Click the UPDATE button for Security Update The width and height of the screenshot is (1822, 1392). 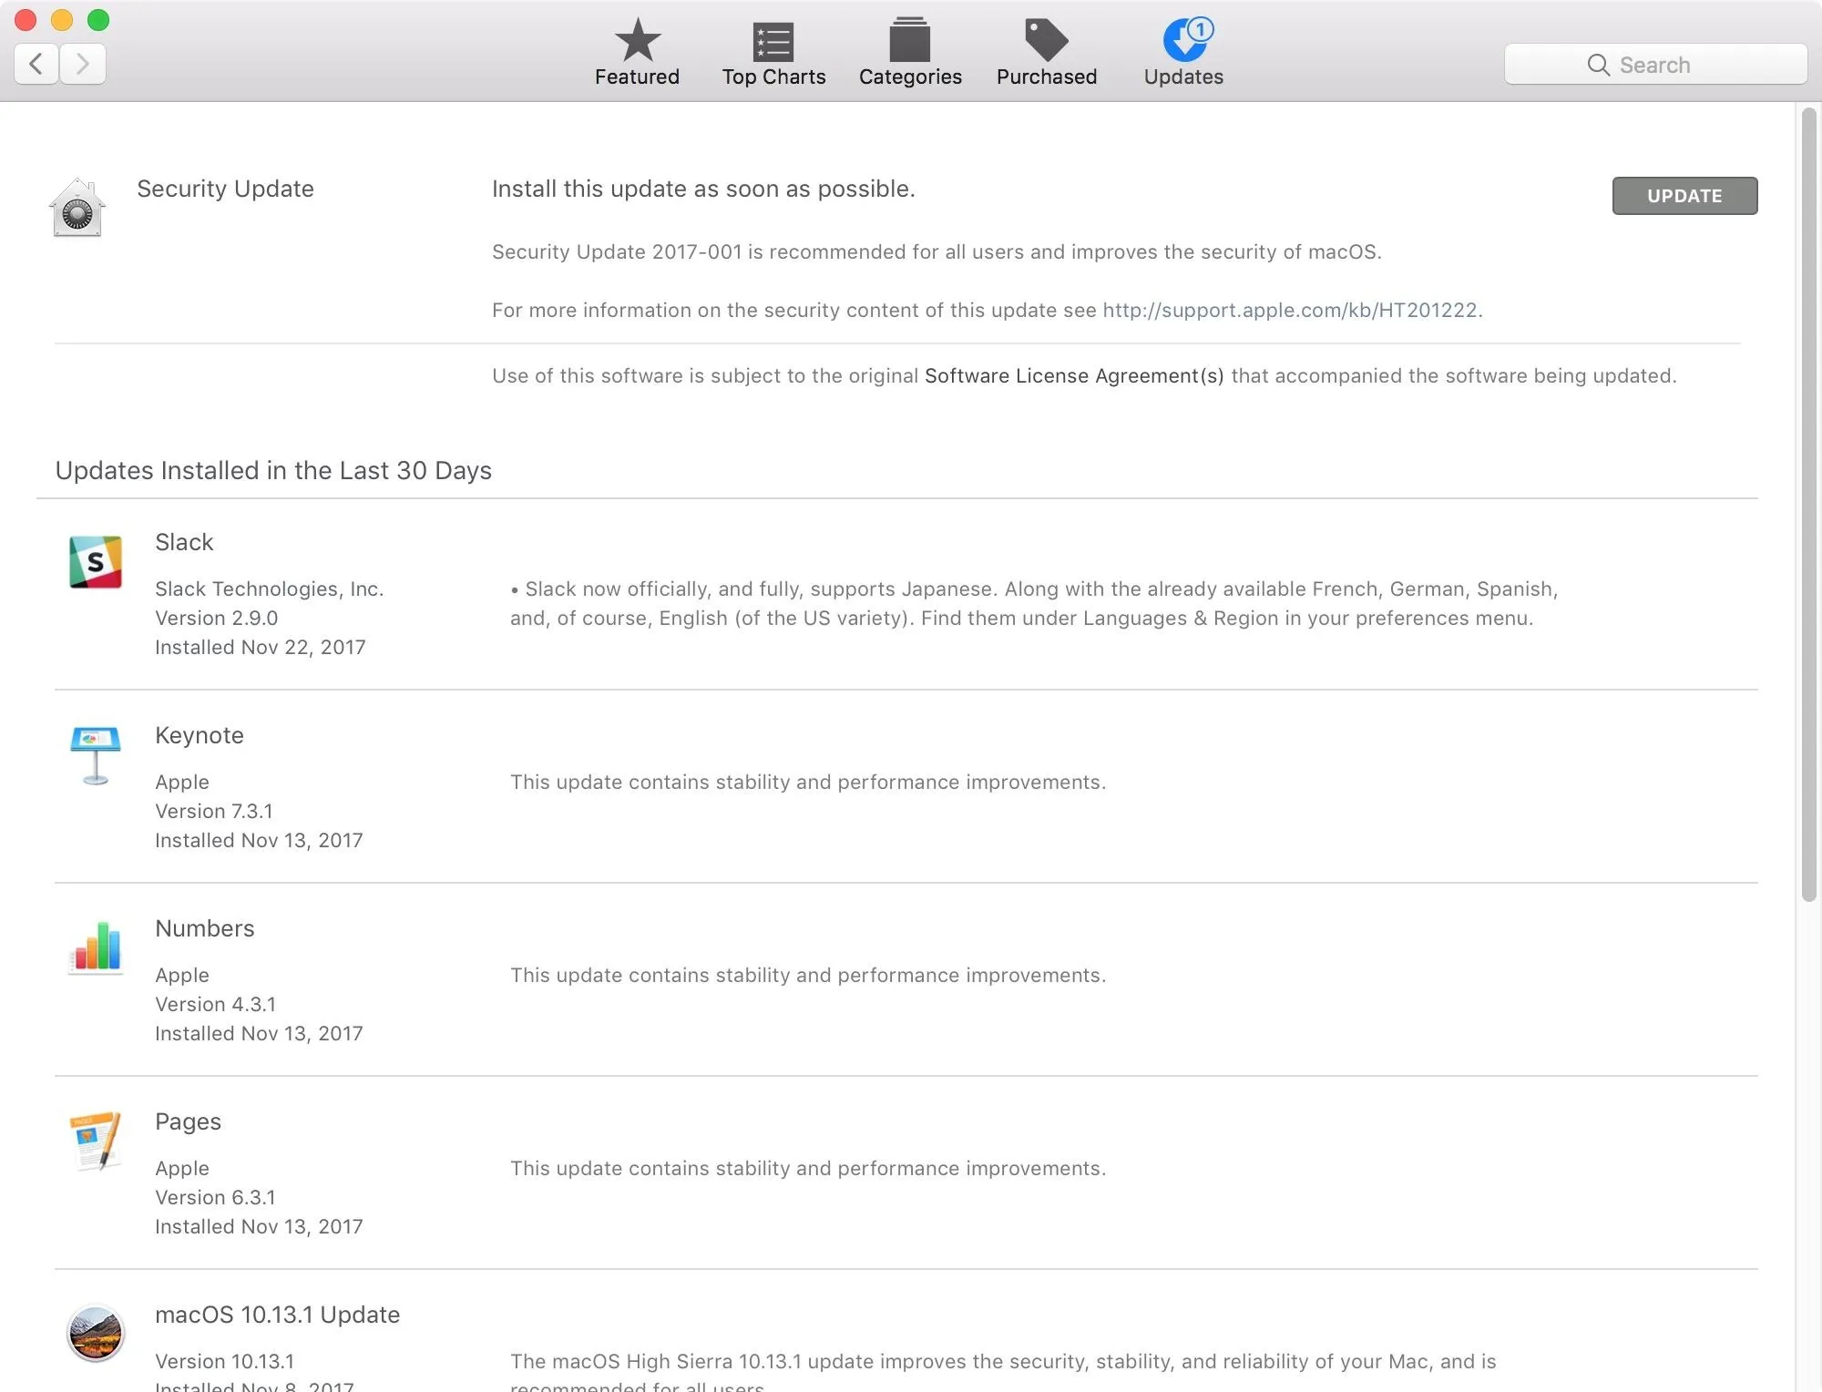tap(1684, 196)
